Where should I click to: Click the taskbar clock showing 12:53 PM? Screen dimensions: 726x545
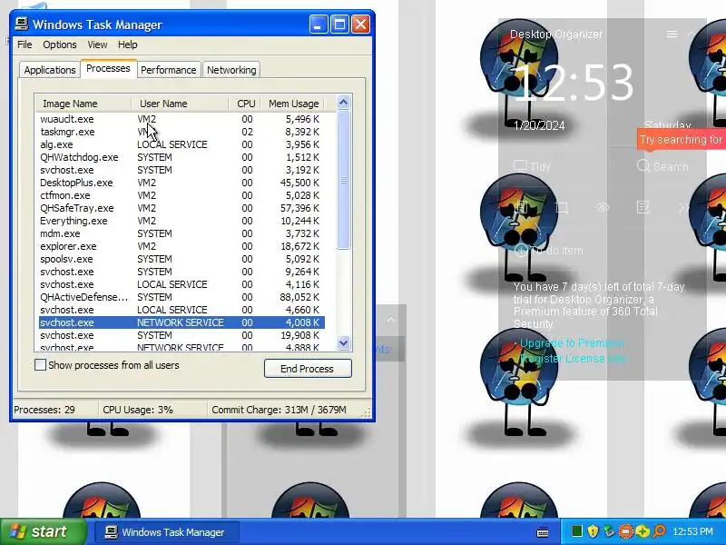pyautogui.click(x=692, y=531)
